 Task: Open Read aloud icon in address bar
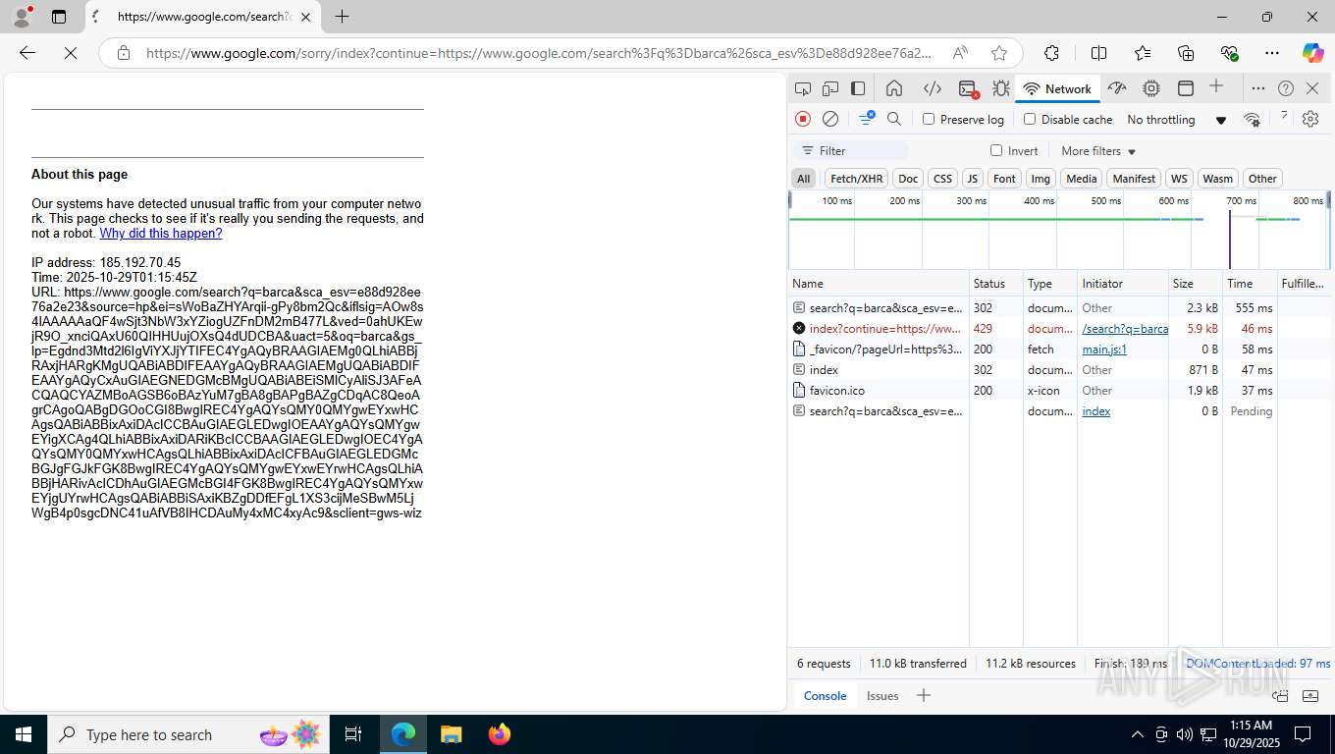(960, 53)
